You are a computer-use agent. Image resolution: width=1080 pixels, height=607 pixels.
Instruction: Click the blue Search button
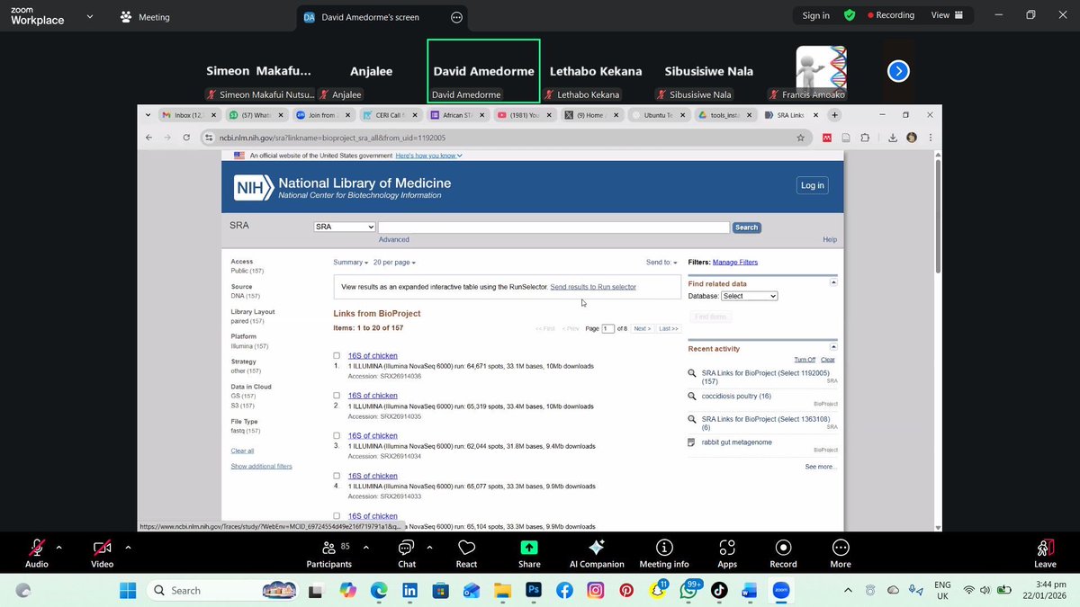746,228
